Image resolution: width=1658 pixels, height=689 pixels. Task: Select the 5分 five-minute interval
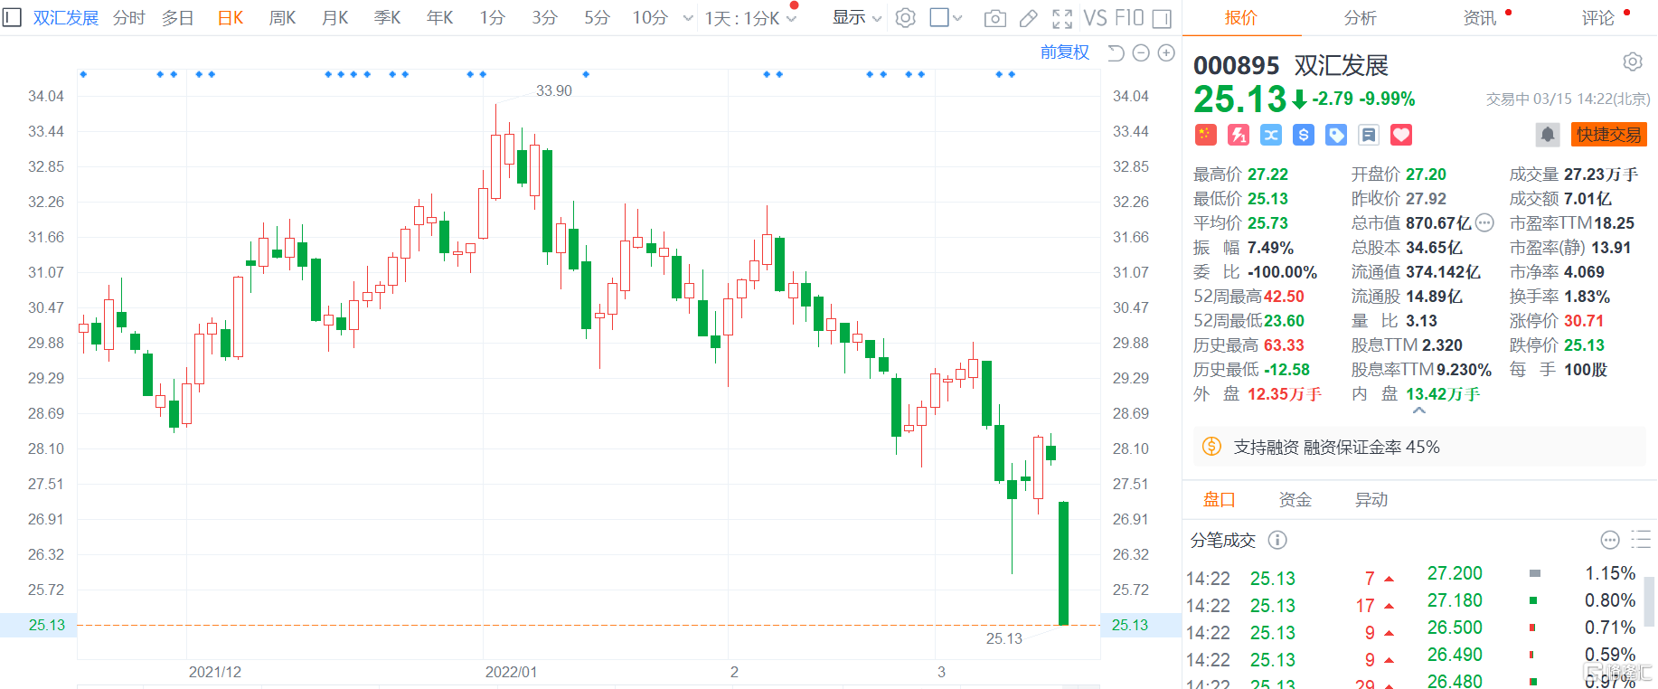(x=597, y=18)
